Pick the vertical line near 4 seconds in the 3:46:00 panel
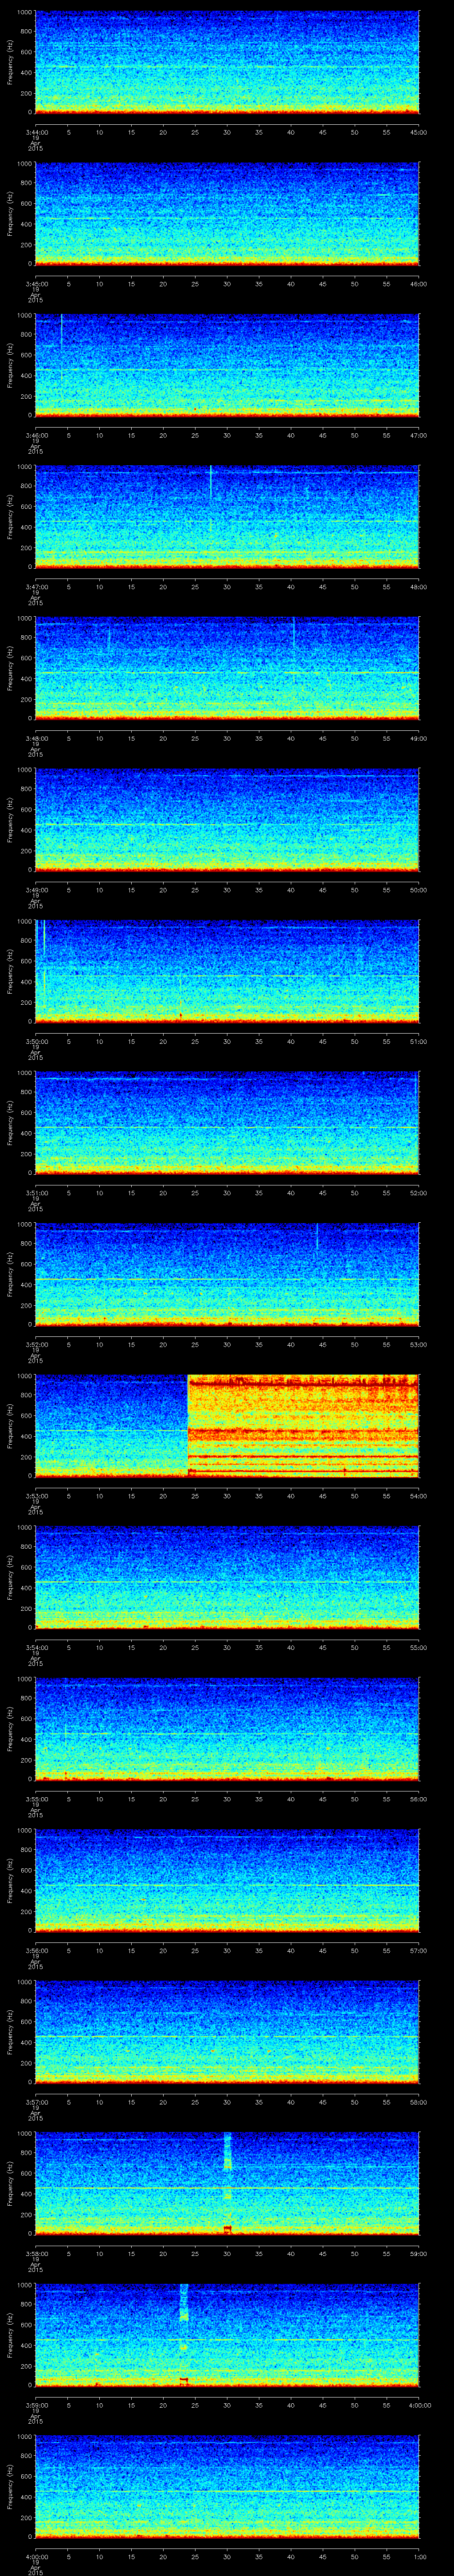454x2576 pixels. (x=62, y=330)
